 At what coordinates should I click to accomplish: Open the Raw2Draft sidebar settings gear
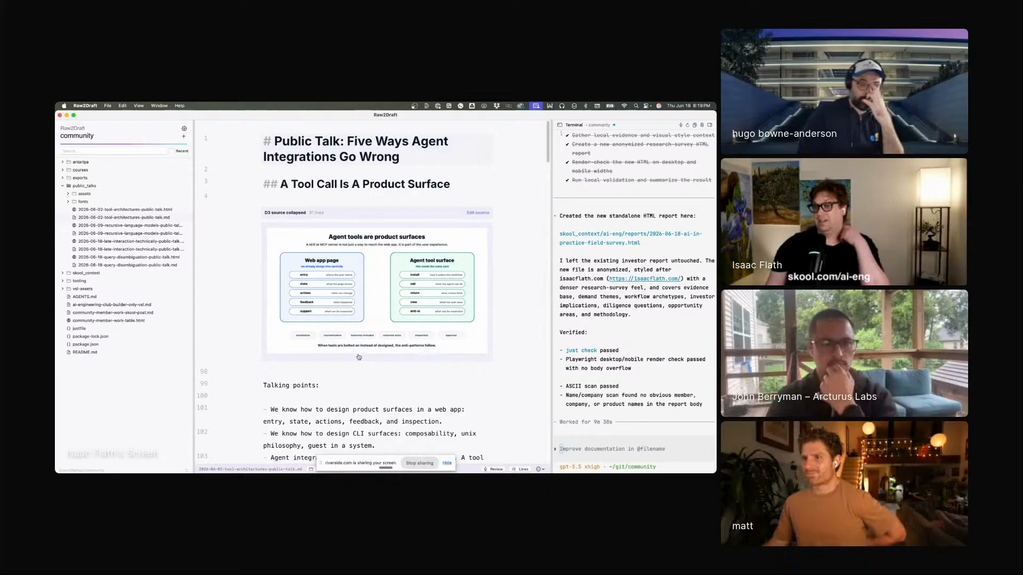point(184,128)
